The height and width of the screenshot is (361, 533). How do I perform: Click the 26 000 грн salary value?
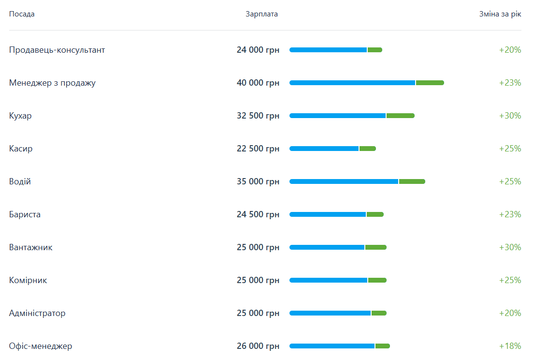click(258, 346)
